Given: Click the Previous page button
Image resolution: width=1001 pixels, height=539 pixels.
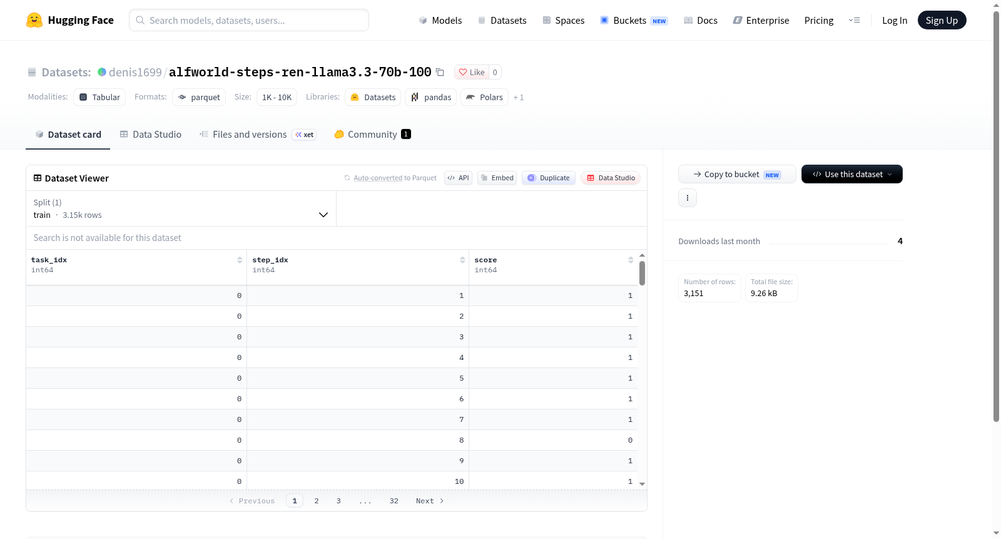Looking at the screenshot, I should [x=252, y=501].
